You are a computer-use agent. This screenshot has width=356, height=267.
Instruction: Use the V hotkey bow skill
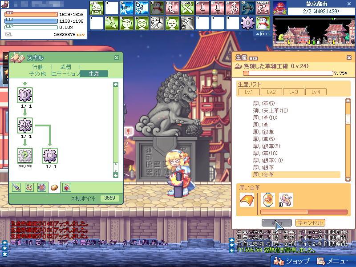248,8
